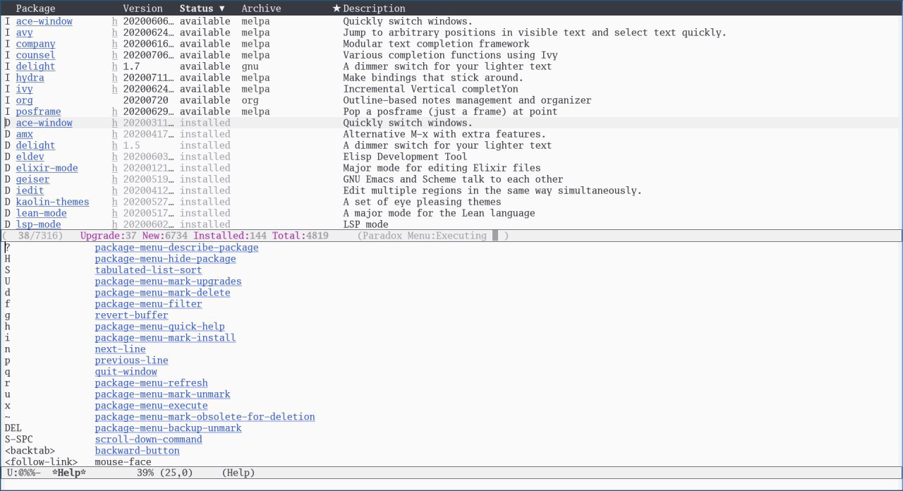Open the org package link
The height and width of the screenshot is (491, 903).
tap(24, 100)
